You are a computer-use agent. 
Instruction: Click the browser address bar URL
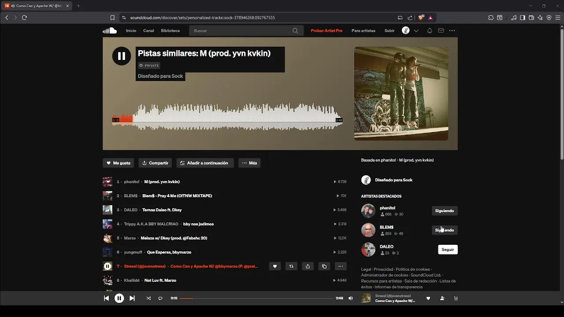(203, 18)
